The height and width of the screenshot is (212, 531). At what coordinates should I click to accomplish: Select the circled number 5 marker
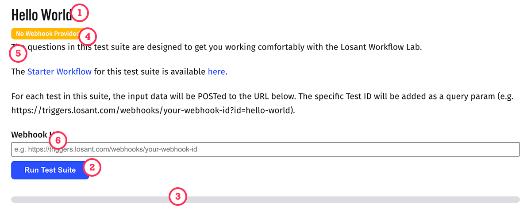tap(18, 54)
